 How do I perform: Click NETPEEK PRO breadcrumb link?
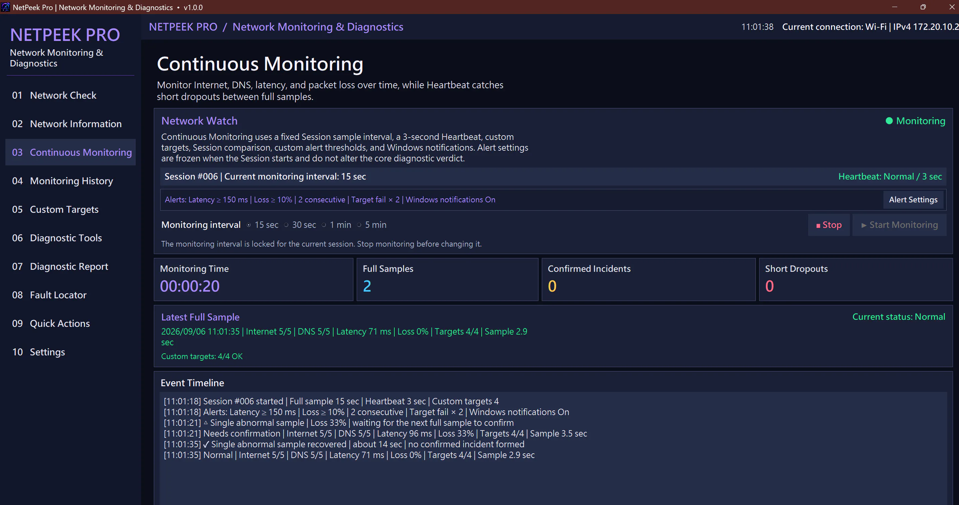coord(183,27)
